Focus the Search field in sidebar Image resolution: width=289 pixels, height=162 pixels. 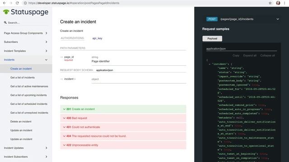(x=26, y=22)
